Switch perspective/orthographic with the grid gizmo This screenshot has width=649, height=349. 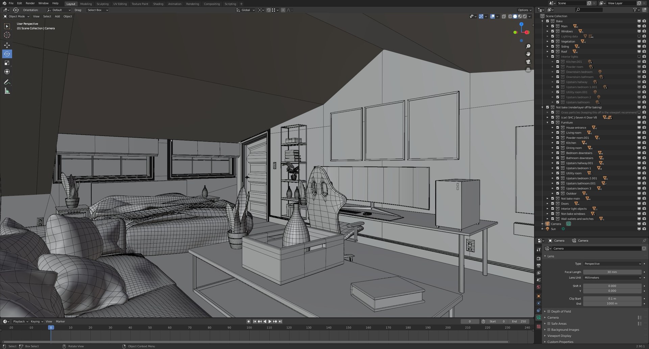(x=528, y=70)
